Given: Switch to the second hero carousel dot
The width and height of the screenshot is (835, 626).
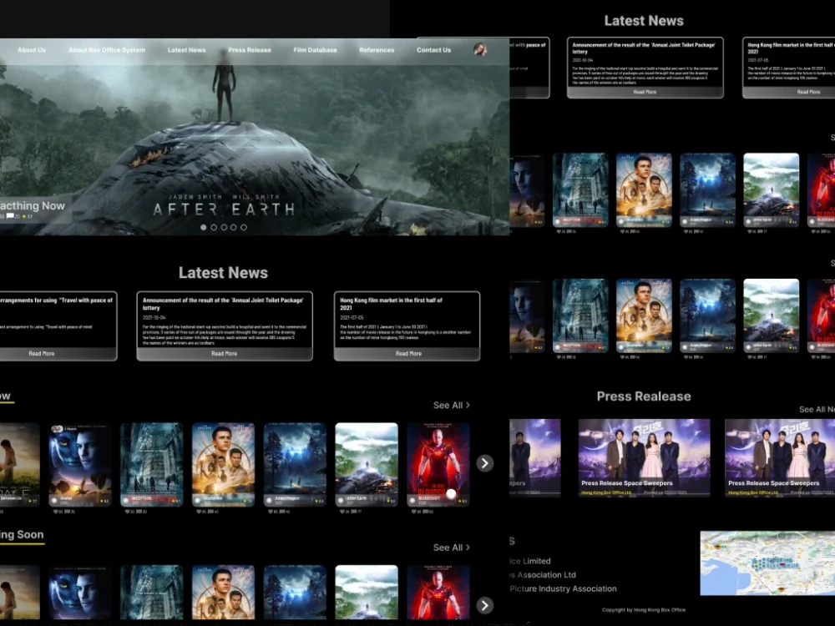Looking at the screenshot, I should pyautogui.click(x=214, y=227).
